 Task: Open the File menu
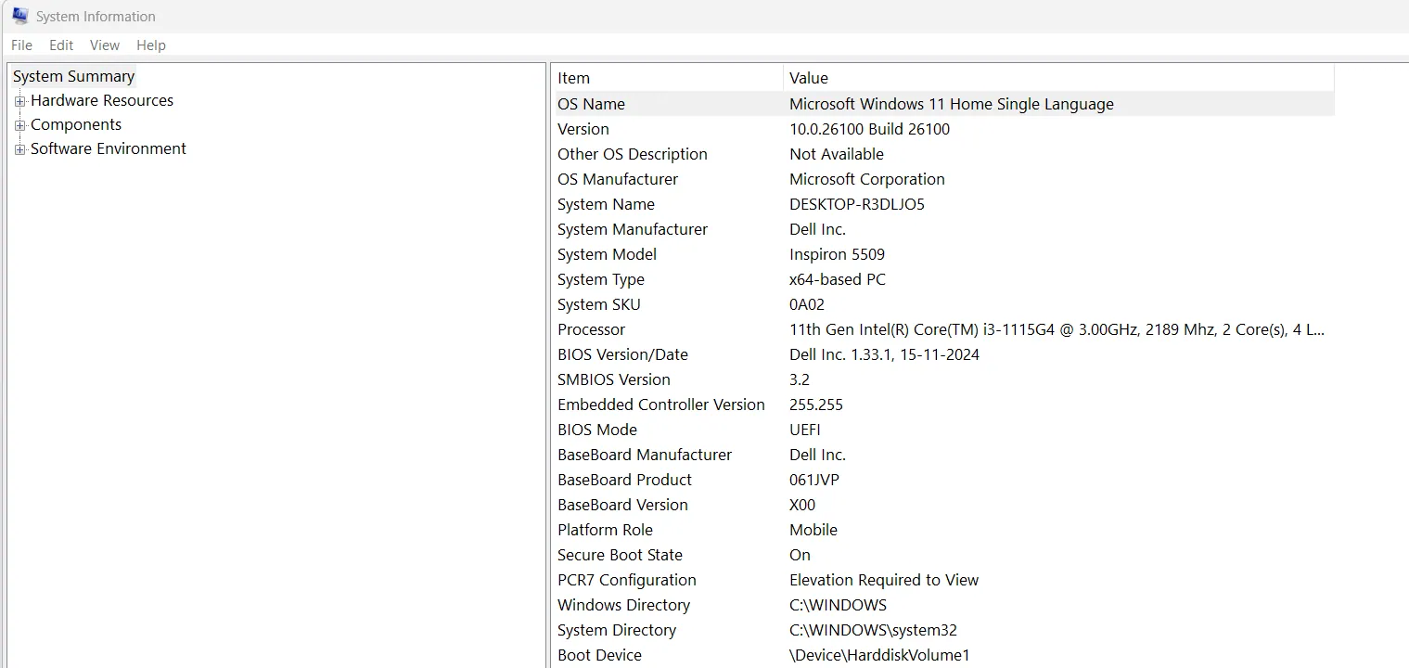click(x=20, y=45)
